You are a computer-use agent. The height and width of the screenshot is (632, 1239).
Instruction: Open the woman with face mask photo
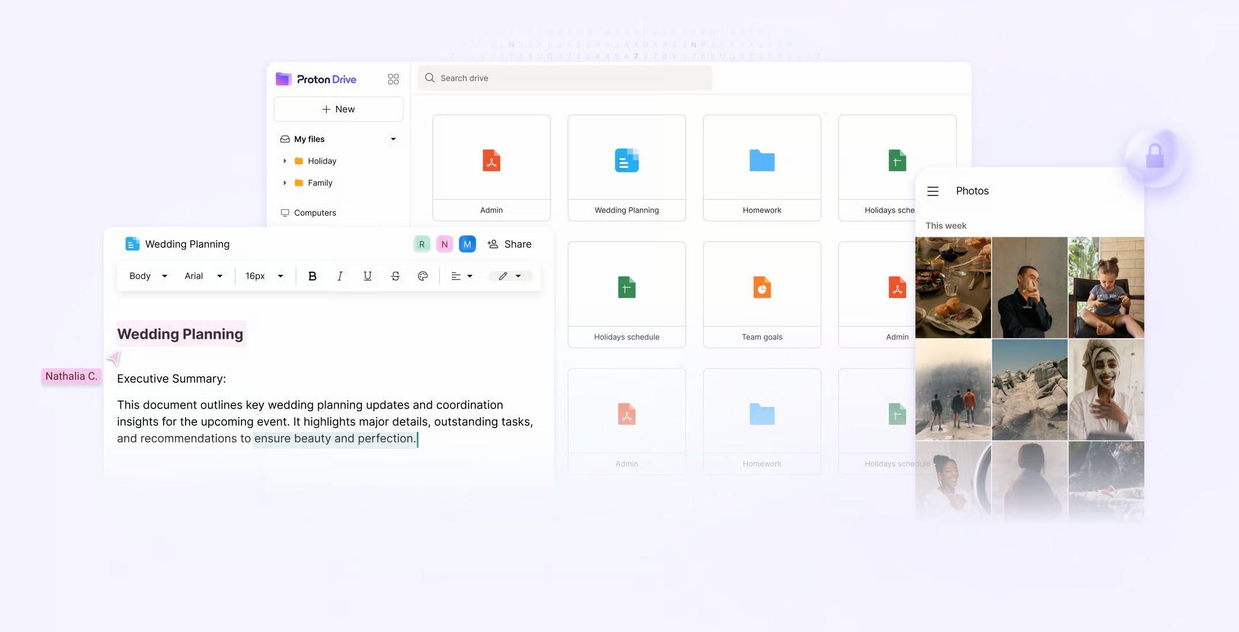(1106, 389)
